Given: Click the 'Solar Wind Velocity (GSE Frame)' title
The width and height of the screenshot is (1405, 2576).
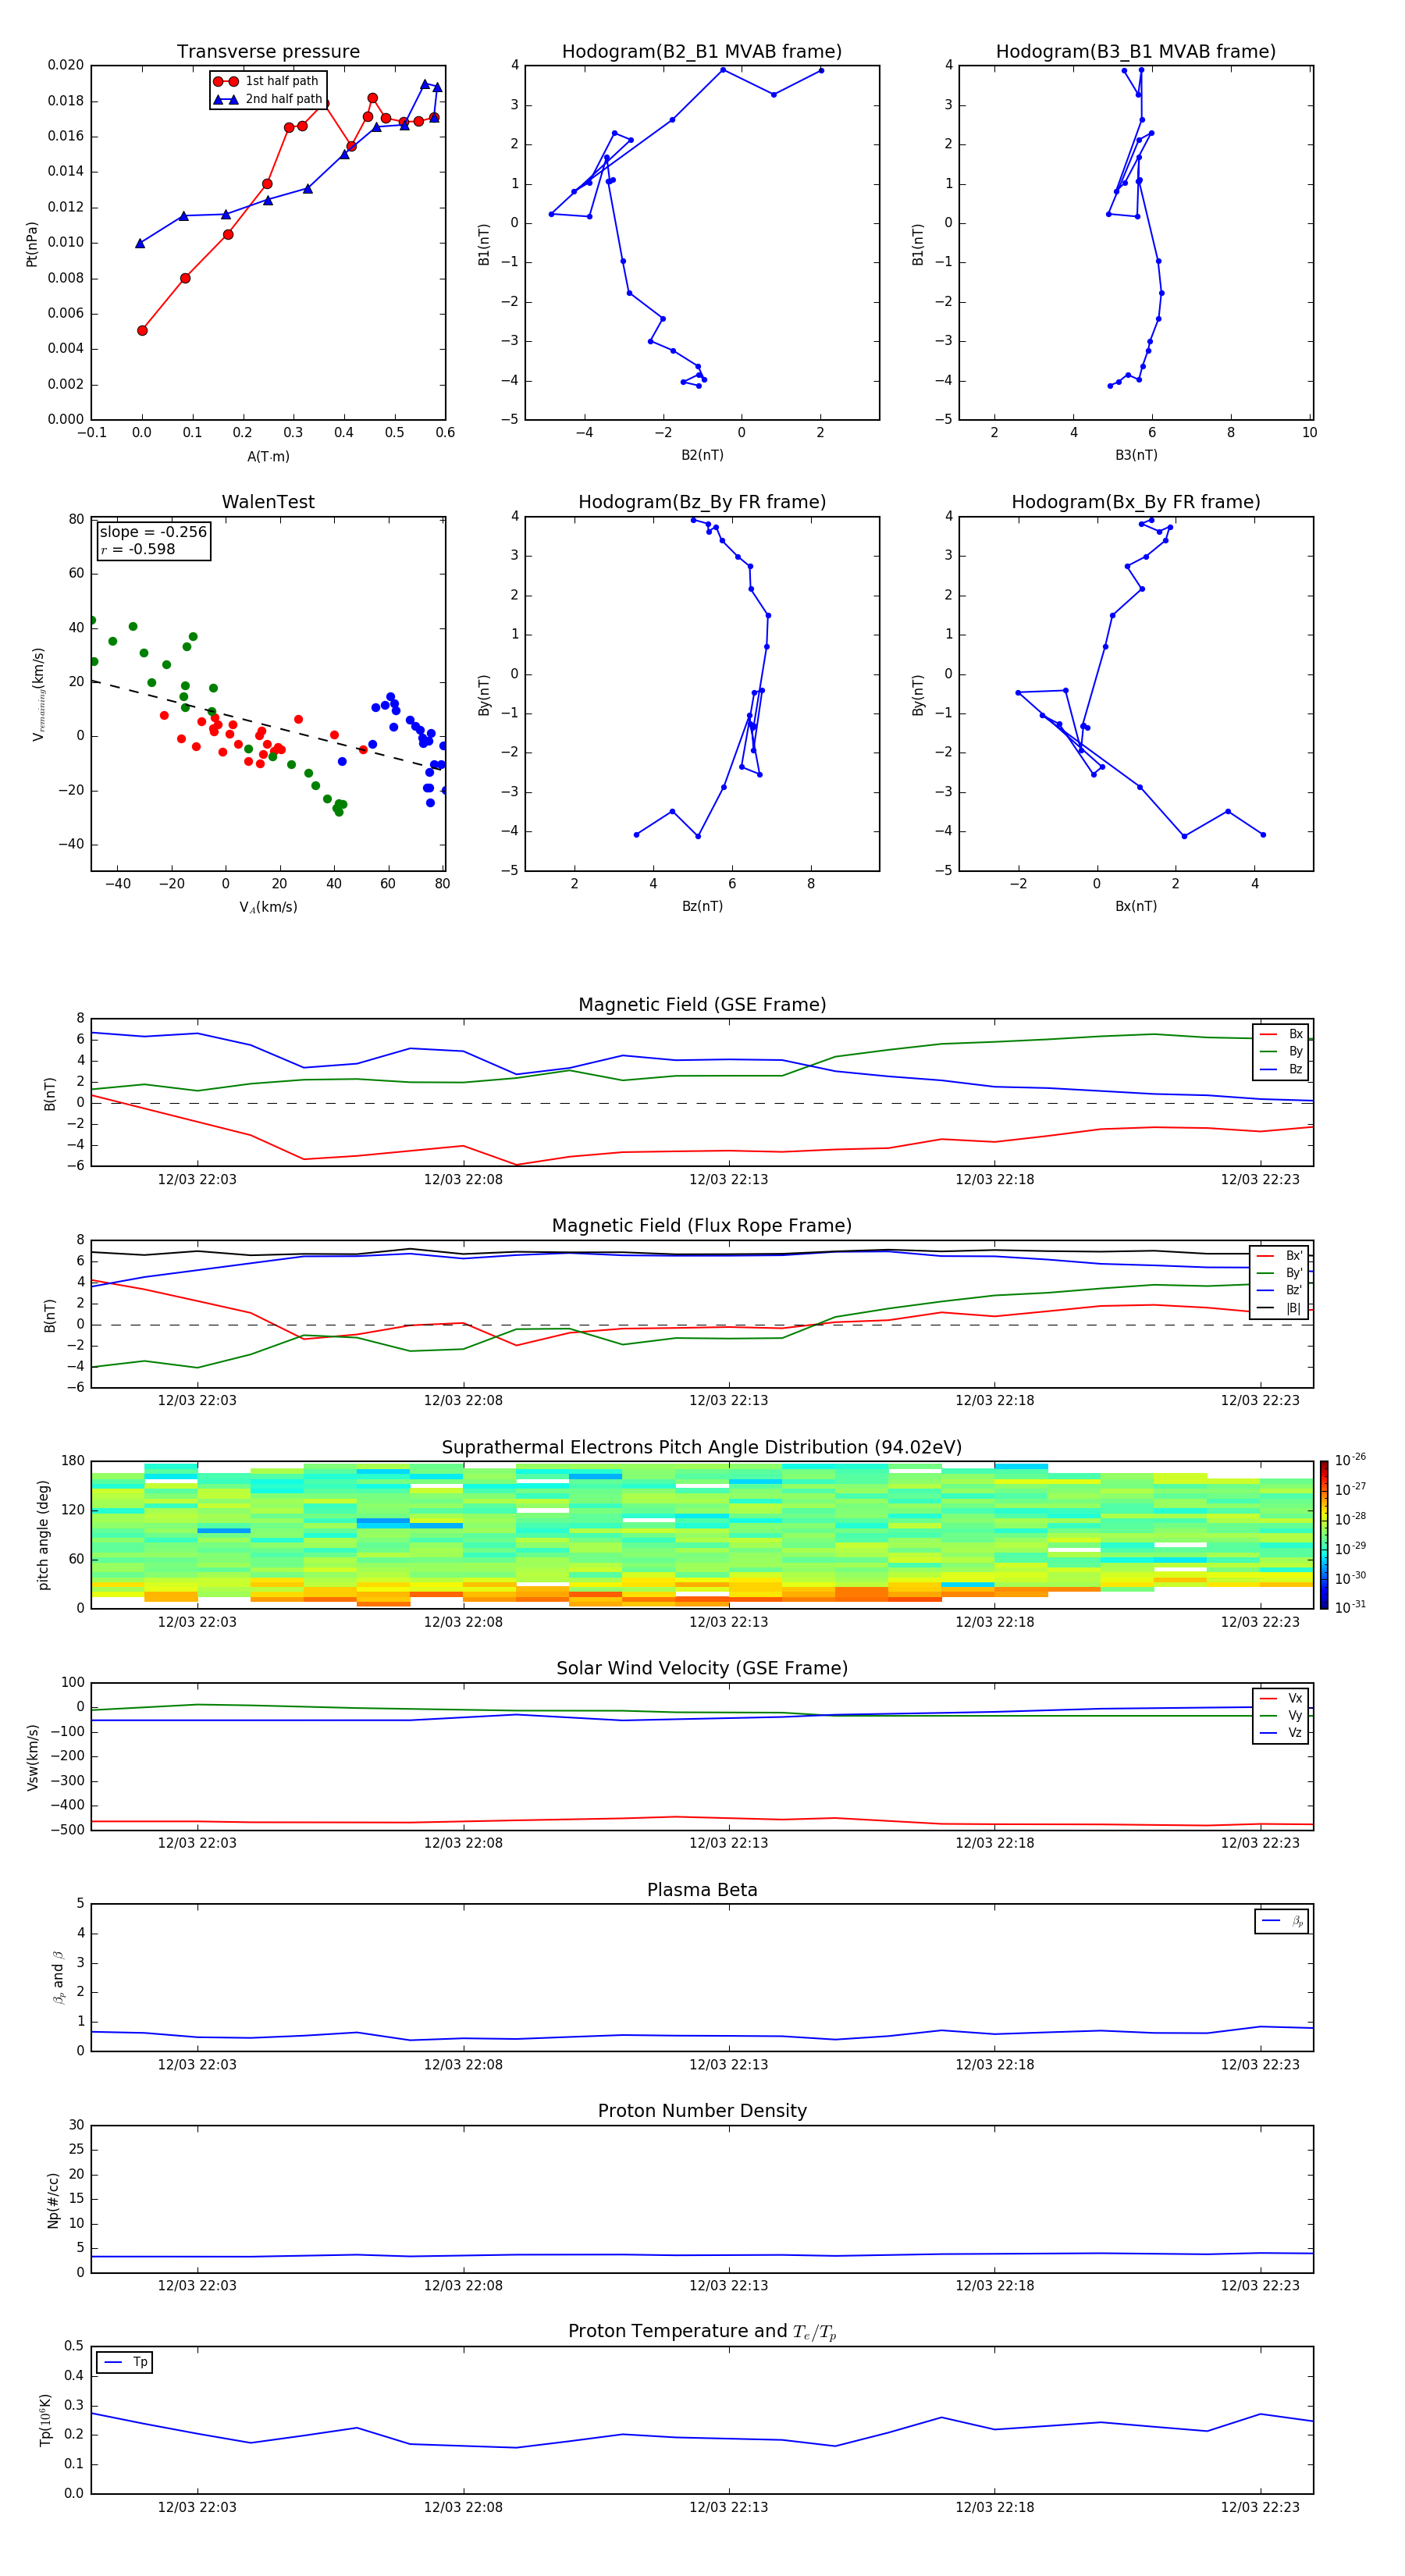Looking at the screenshot, I should point(702,1668).
